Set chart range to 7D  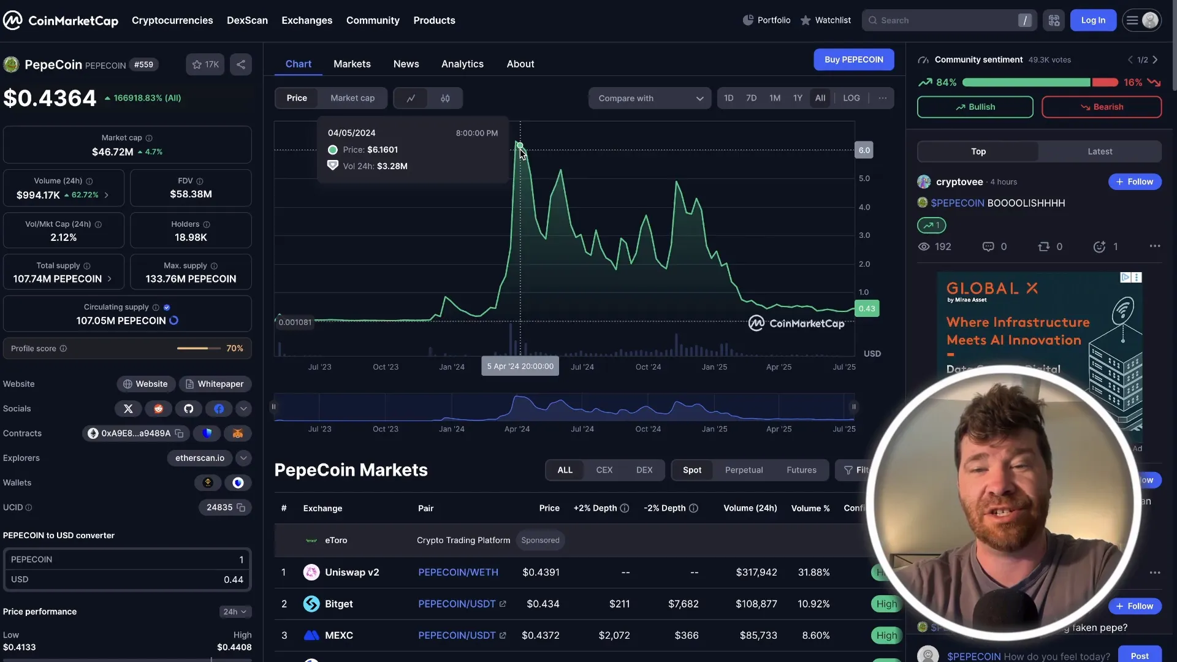pyautogui.click(x=751, y=98)
